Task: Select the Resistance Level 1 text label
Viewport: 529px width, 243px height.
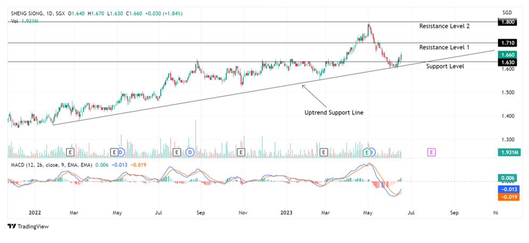Action: click(444, 47)
